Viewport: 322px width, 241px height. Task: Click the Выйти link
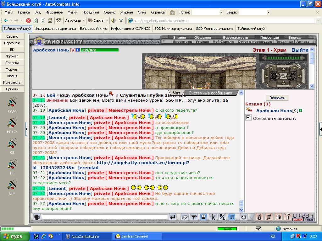pos(300,50)
